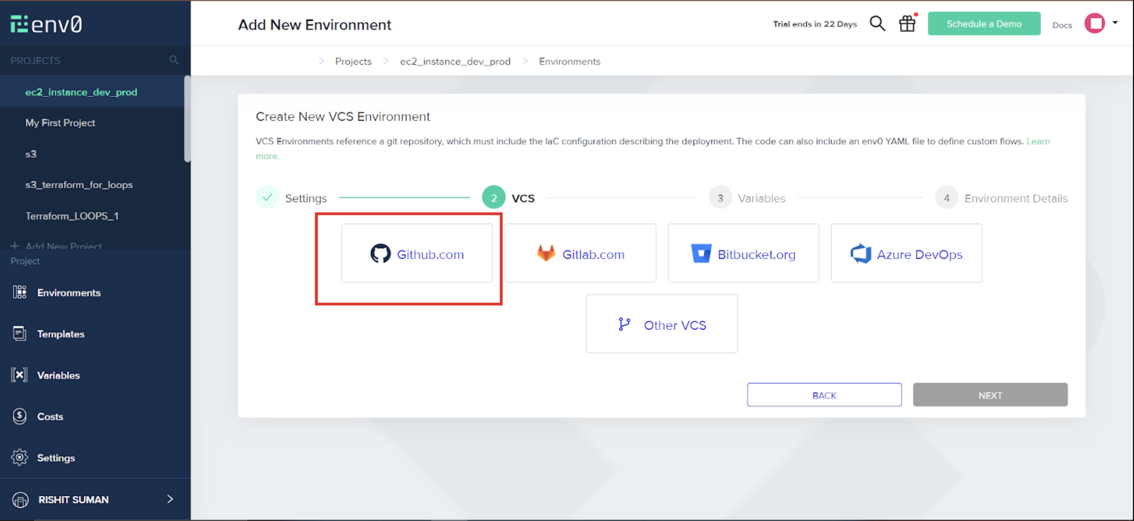Choose Bitbucket.org as the VCS provider

point(743,253)
